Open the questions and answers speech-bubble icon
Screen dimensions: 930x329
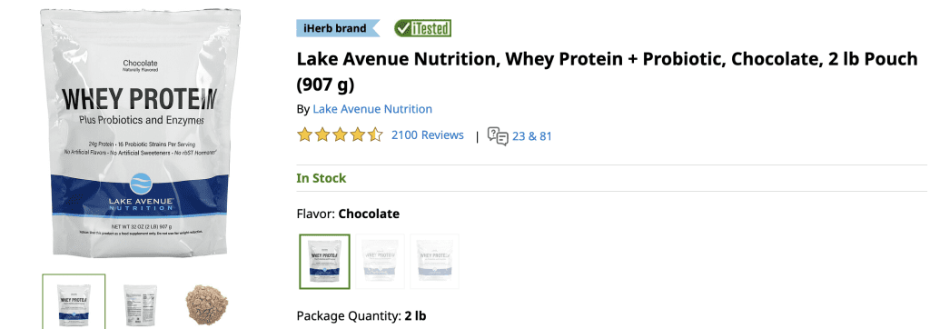[x=498, y=136]
